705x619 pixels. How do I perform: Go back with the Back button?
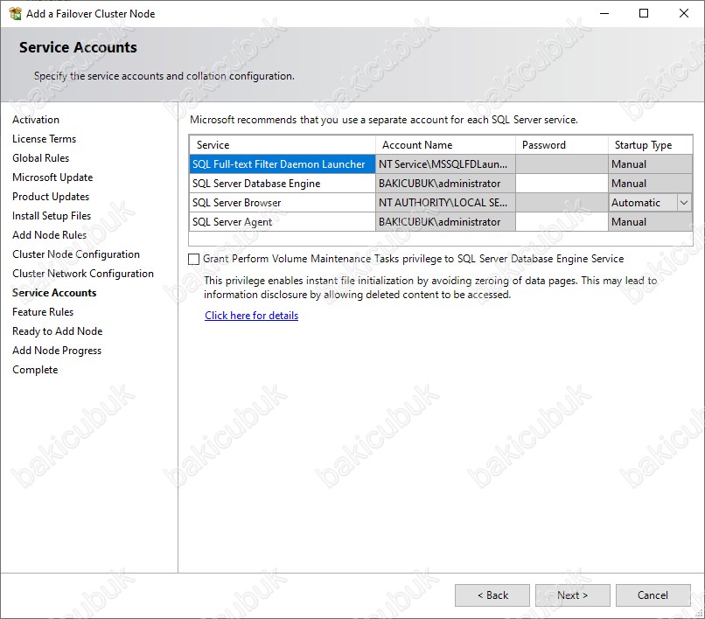tap(492, 595)
